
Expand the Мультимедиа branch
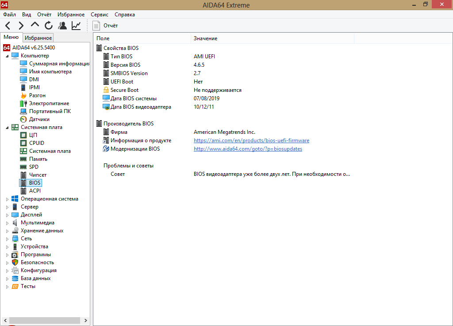tap(7, 223)
